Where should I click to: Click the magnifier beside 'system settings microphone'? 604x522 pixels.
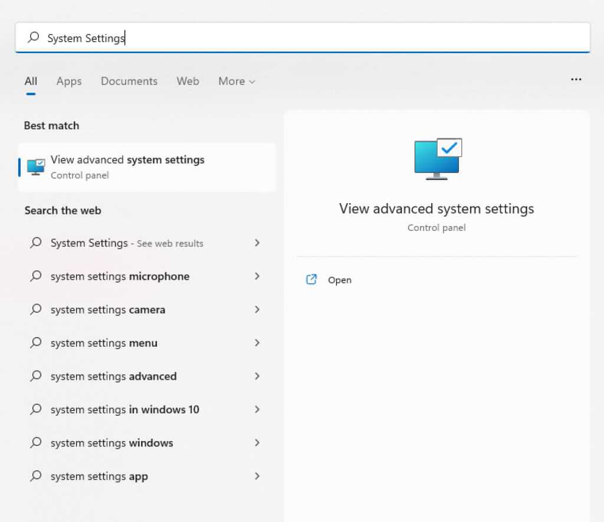[35, 276]
